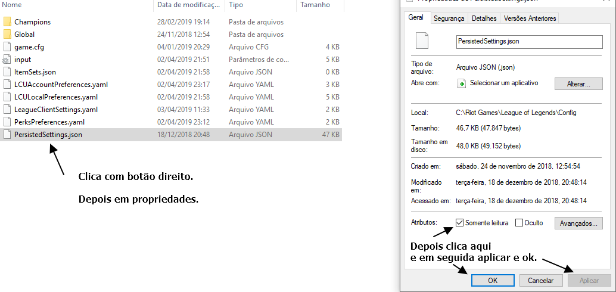Click the game.cfg file icon
The image size is (616, 292).
7,46
